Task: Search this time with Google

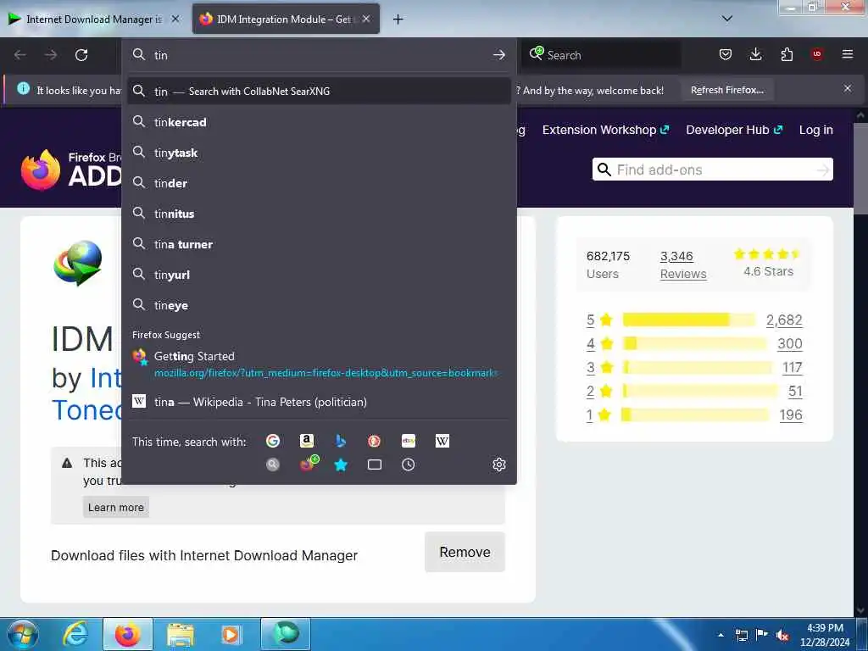Action: point(272,441)
